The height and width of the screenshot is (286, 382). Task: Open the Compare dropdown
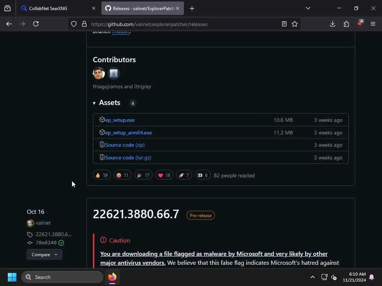45,255
